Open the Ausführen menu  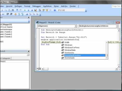tap(47, 6)
